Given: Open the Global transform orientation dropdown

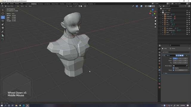Looking at the screenshot, I should click(x=70, y=6).
